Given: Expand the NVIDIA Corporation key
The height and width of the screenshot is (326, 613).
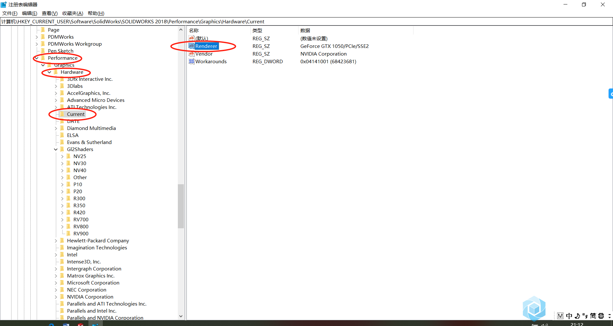Looking at the screenshot, I should tap(56, 297).
